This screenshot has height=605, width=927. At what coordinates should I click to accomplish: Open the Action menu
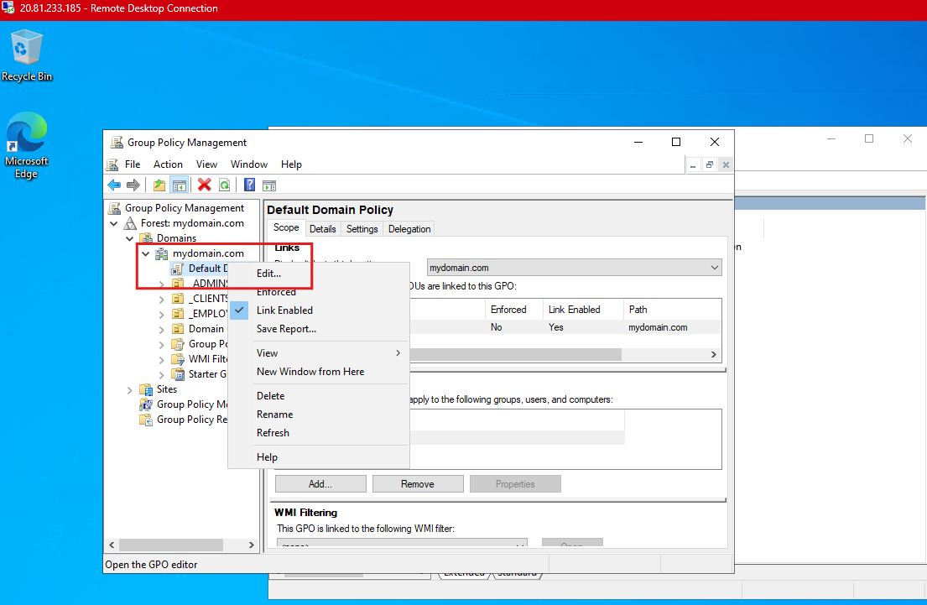tap(168, 164)
